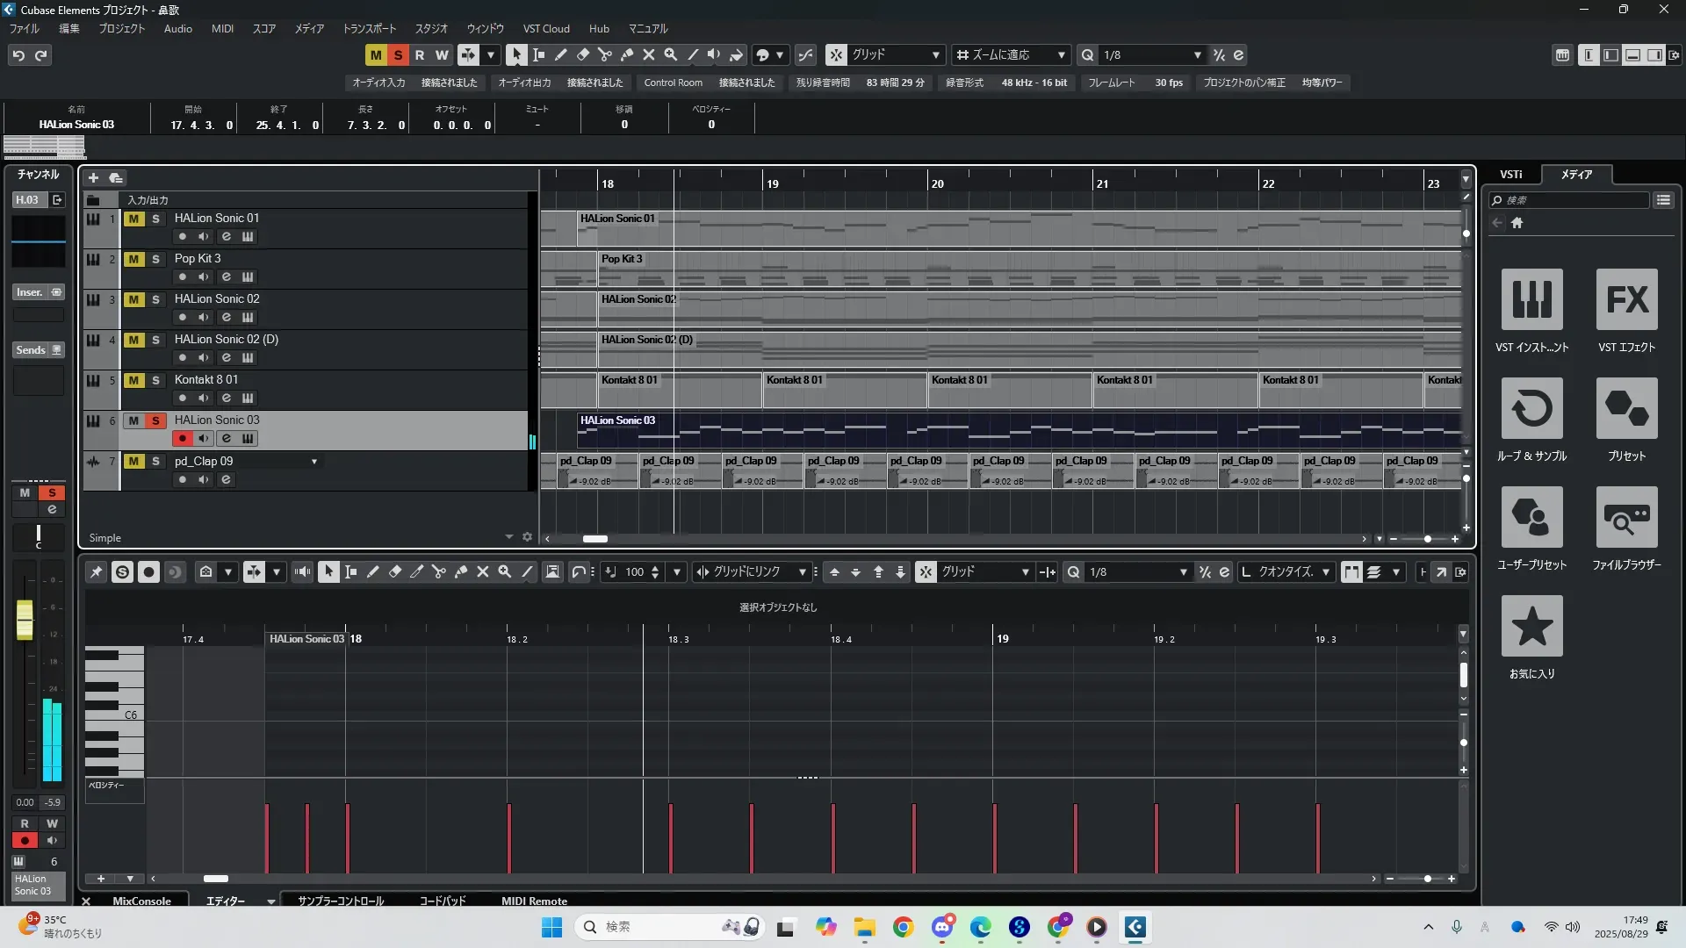This screenshot has height=948, width=1686.
Task: Open the トランスポート menu
Action: 369,28
